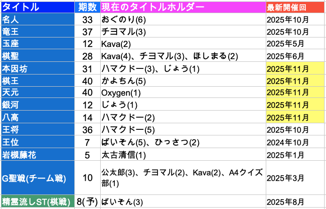Image resolution: width=326 pixels, height=209 pixels.
Task: Select the yellow date cell for 本因坊
Action: [295, 68]
